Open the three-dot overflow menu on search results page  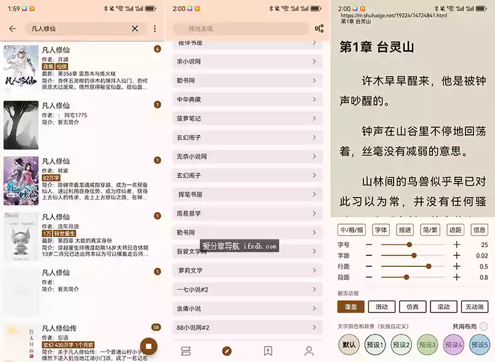pos(154,28)
